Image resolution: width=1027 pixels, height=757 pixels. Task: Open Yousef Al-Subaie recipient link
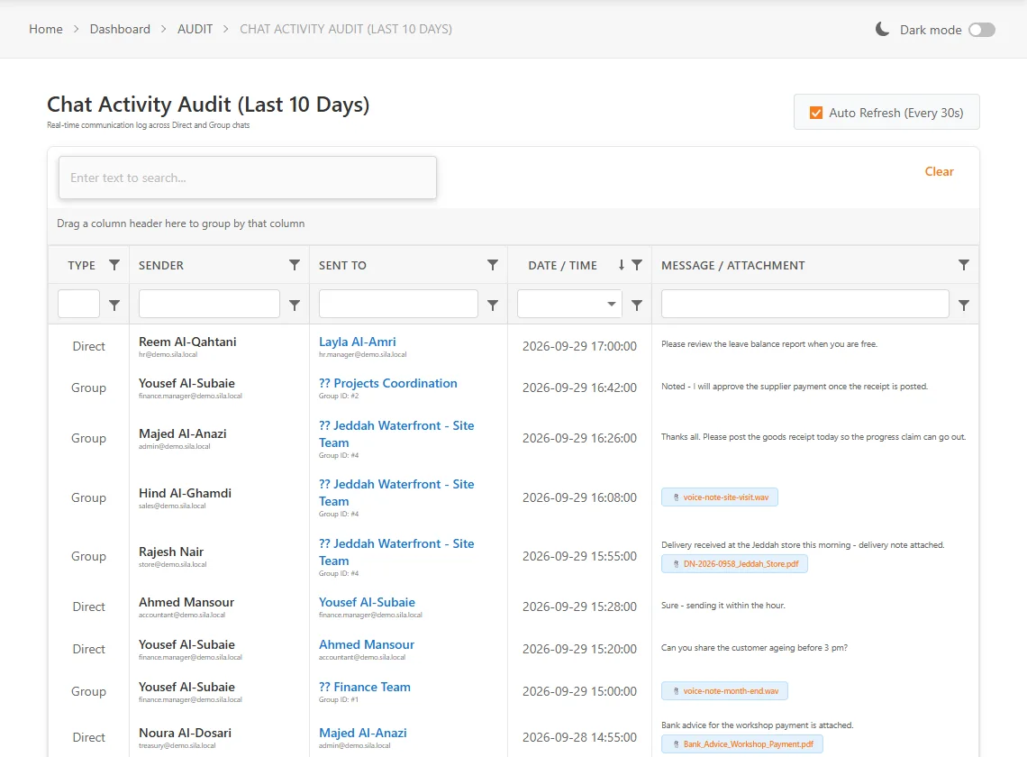point(367,602)
